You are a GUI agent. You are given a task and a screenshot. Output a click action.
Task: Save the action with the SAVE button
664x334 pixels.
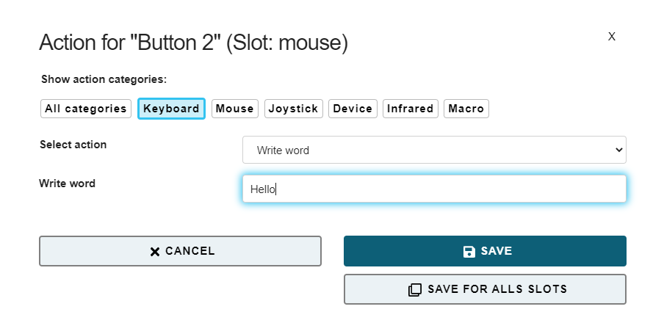(485, 251)
